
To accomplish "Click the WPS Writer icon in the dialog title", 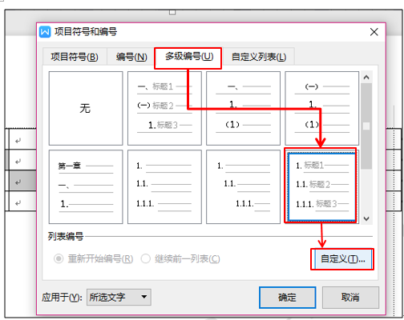I will pos(45,32).
